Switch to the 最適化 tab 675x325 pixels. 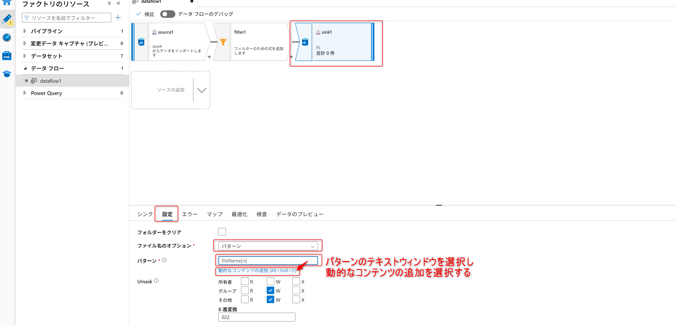239,214
